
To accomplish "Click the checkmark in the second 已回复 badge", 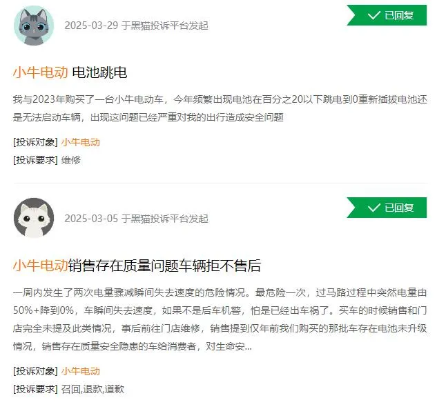I will coord(373,208).
